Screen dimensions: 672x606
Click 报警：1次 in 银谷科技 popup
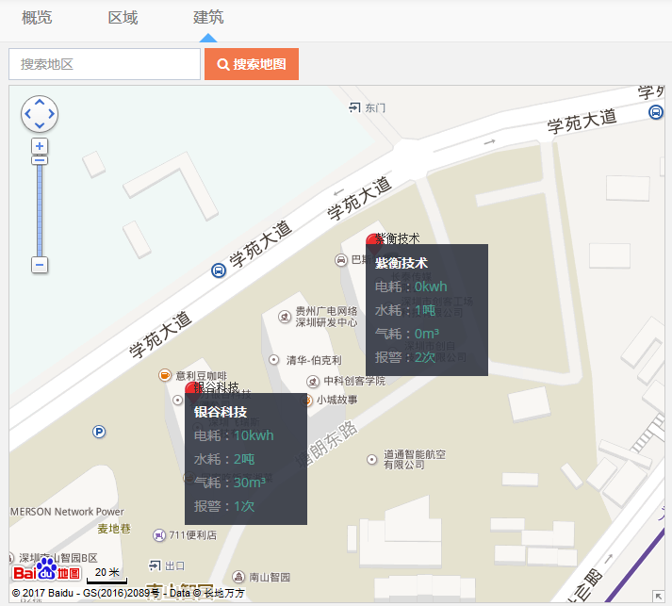click(x=224, y=506)
